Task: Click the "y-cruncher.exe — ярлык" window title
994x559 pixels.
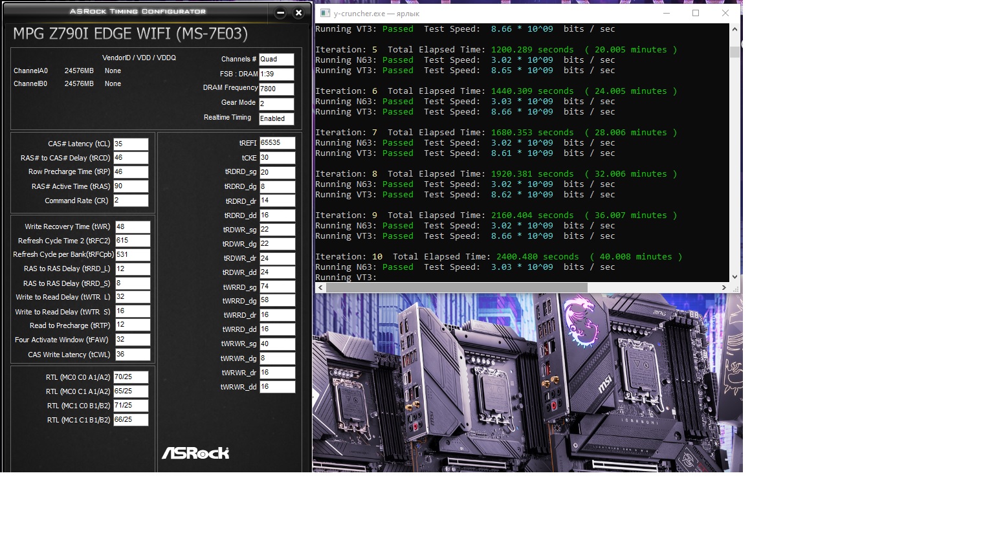Action: pos(377,14)
